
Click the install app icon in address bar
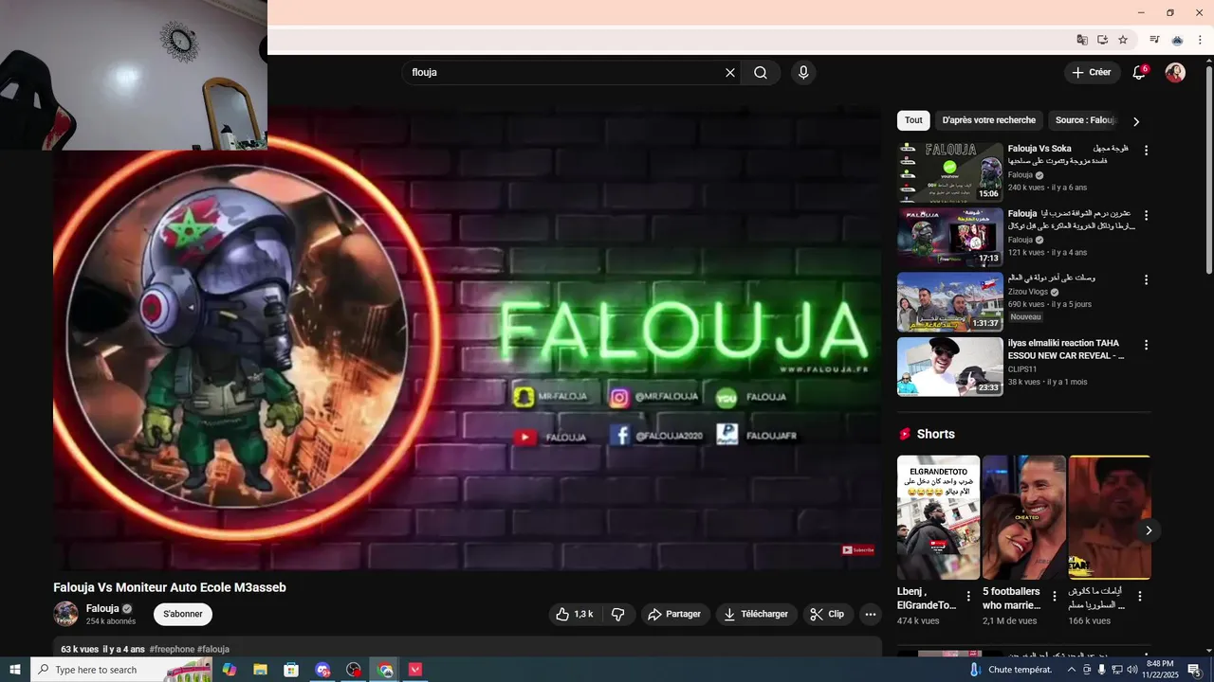[1103, 40]
